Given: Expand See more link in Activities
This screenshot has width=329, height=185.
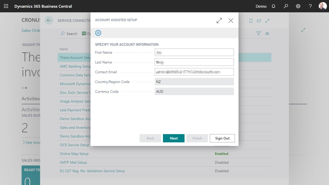Looking at the screenshot, I should coord(31,142).
